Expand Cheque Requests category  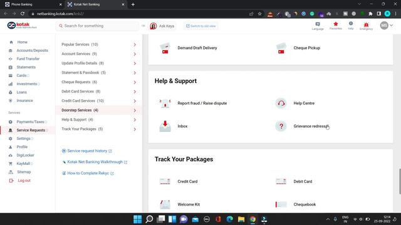click(x=99, y=82)
